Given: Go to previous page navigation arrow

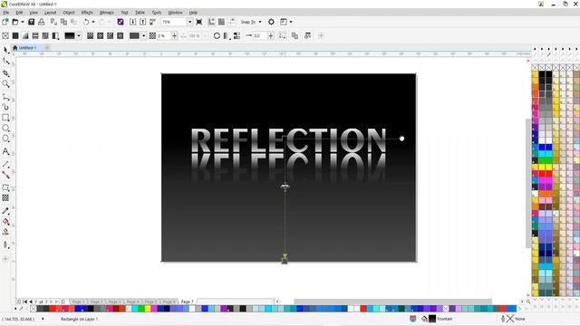Looking at the screenshot, I should point(30,302).
